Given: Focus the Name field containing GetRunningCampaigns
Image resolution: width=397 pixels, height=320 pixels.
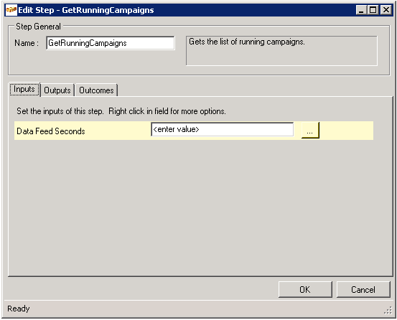Looking at the screenshot, I should (111, 43).
